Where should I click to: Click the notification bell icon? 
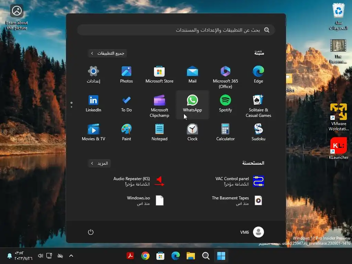pyautogui.click(x=9, y=256)
